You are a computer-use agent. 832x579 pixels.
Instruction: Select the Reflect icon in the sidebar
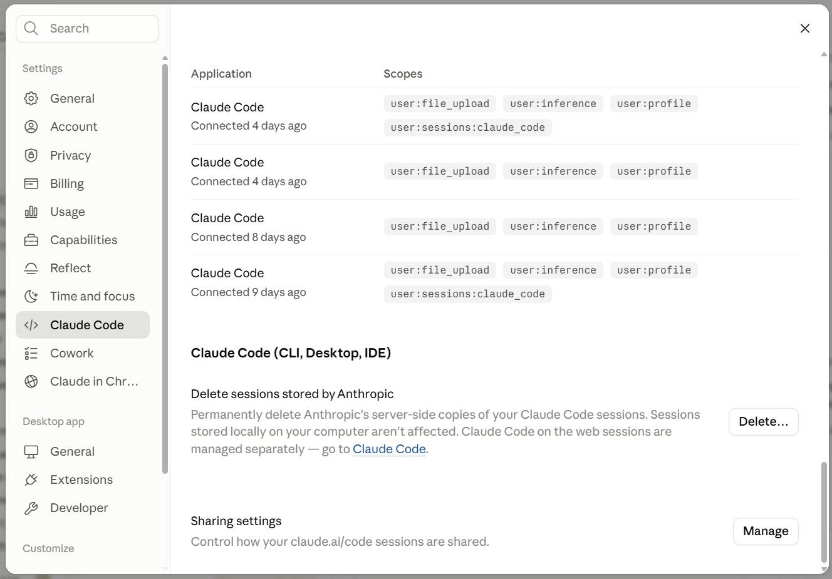31,268
